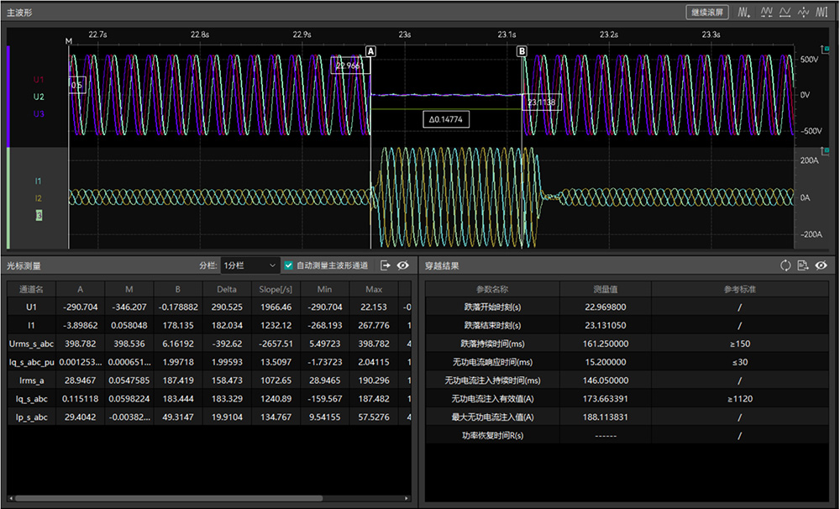This screenshot has height=509, width=840.
Task: Click the refresh icon in 穿越结果 panel
Action: point(785,265)
